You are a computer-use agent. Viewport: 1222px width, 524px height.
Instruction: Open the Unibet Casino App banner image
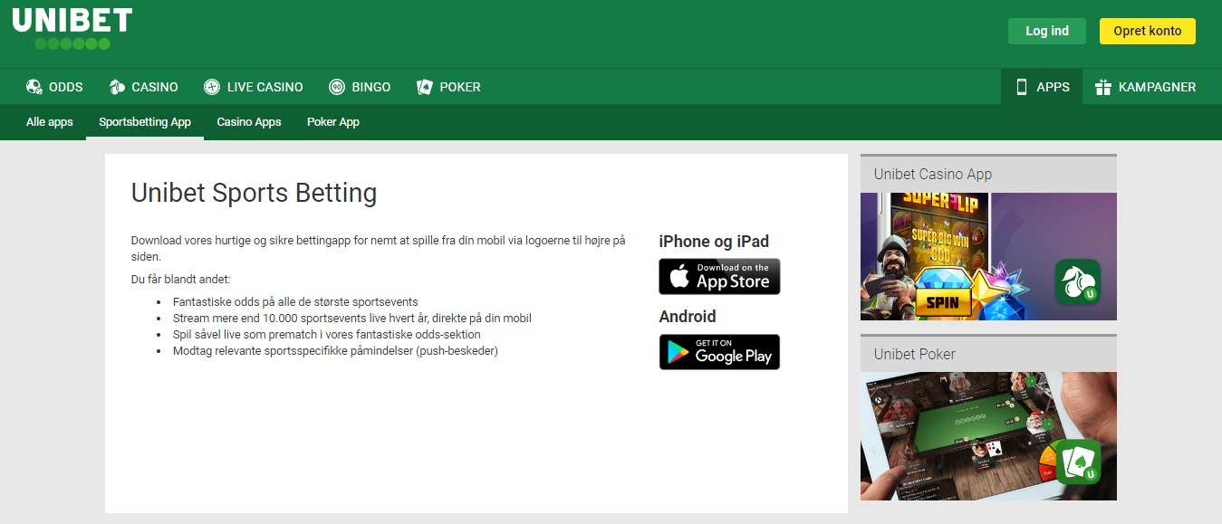988,256
